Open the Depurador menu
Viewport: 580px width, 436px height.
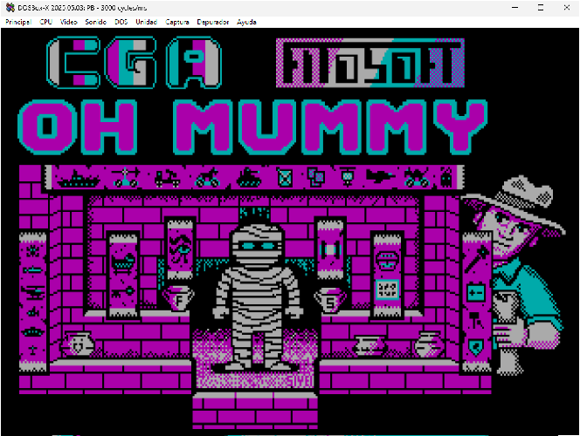pos(212,22)
